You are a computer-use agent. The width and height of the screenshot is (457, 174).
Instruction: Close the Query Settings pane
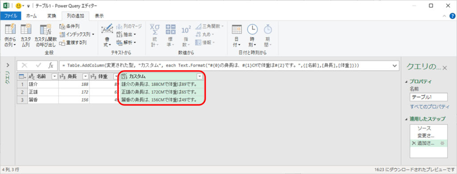pos(445,68)
